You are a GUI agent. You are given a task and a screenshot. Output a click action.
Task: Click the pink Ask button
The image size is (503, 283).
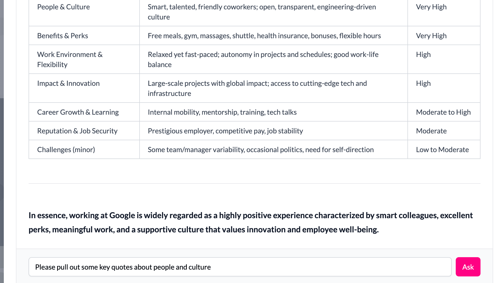coord(468,267)
